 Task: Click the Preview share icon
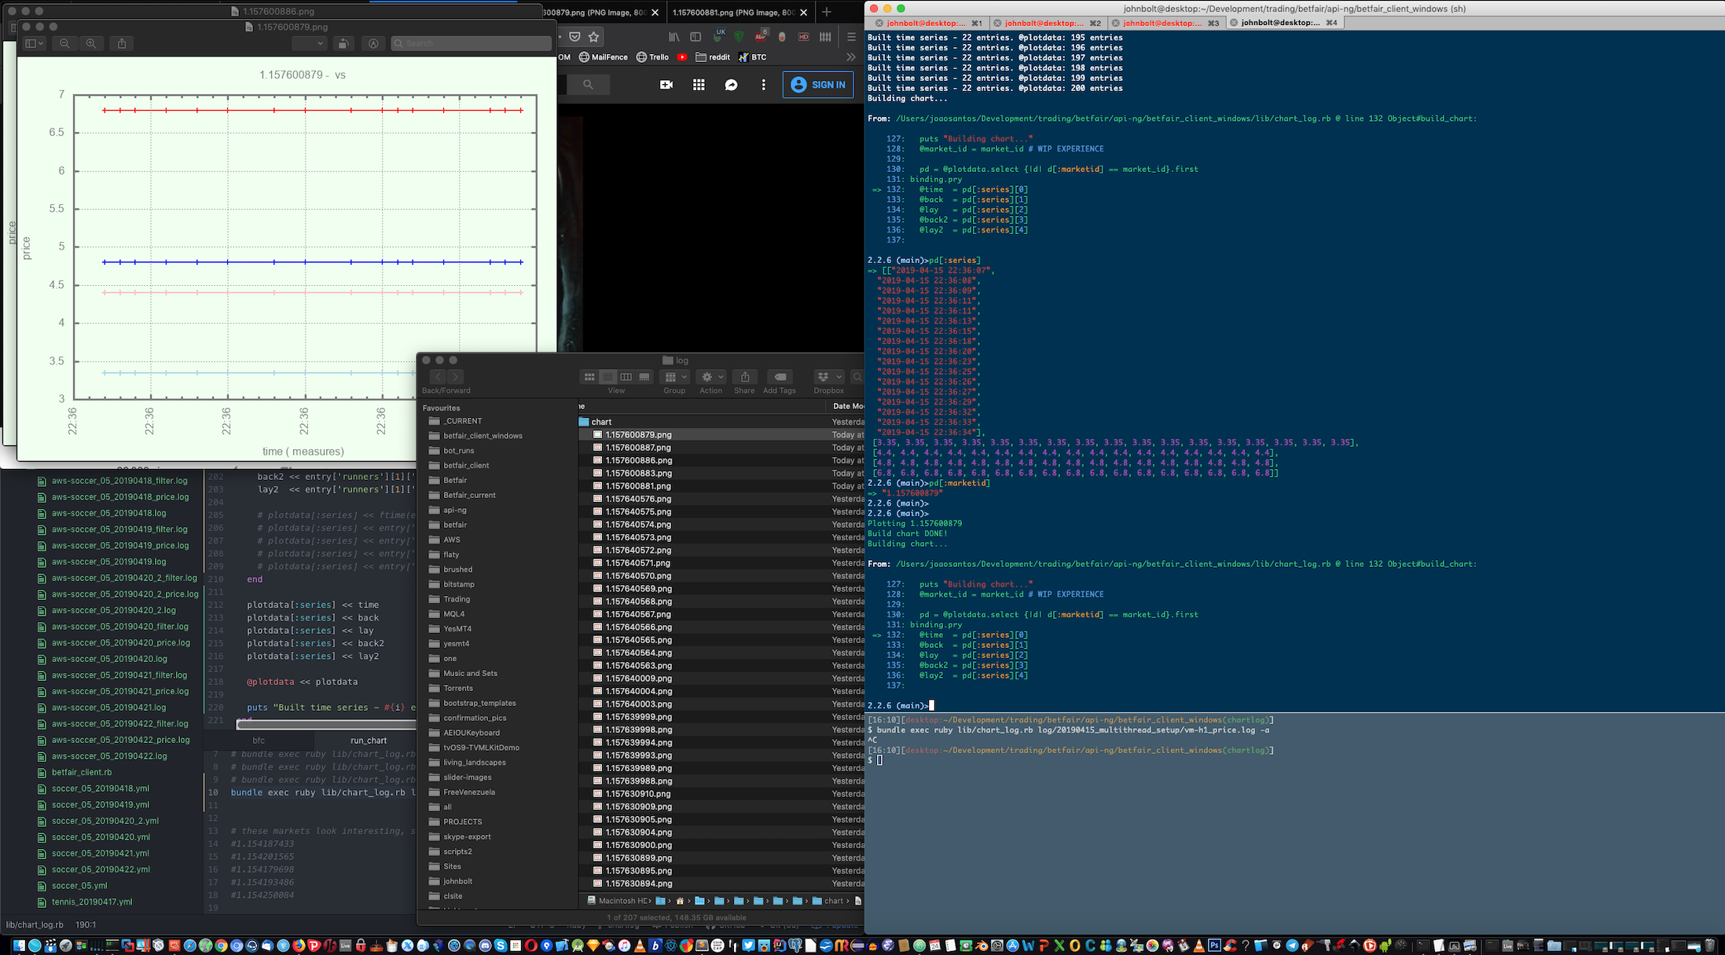122,44
